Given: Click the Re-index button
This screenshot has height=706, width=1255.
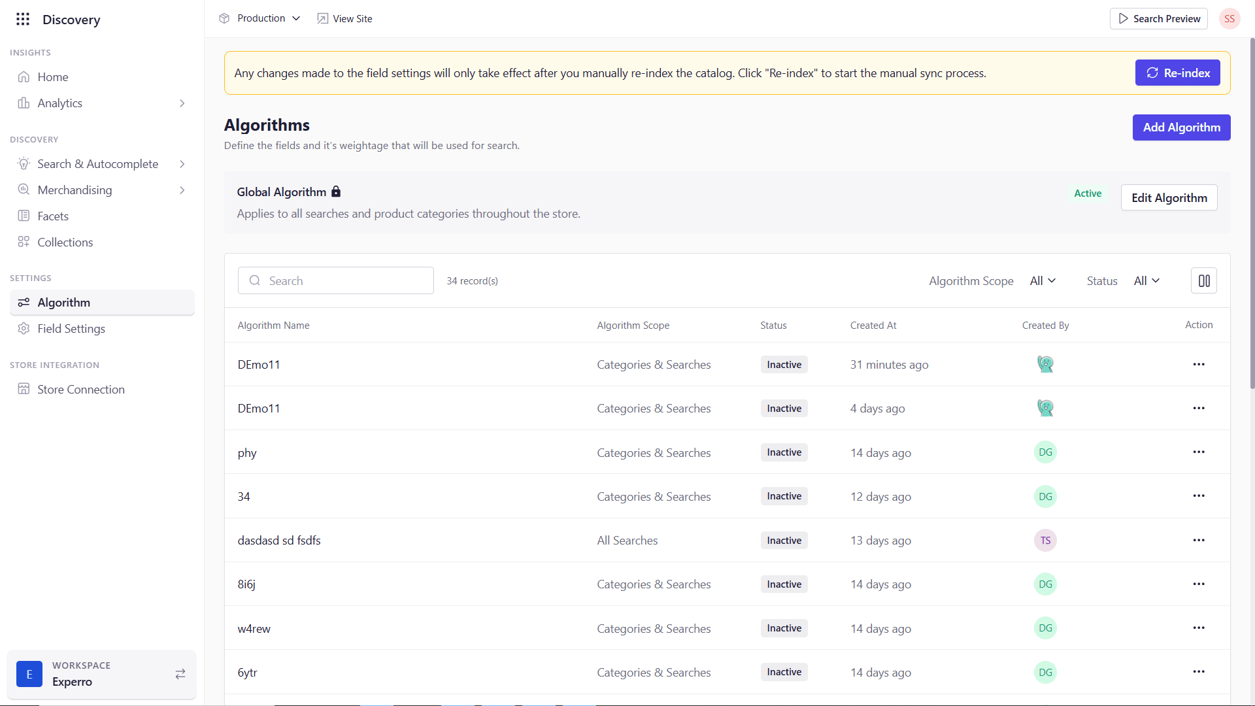Looking at the screenshot, I should [1177, 73].
